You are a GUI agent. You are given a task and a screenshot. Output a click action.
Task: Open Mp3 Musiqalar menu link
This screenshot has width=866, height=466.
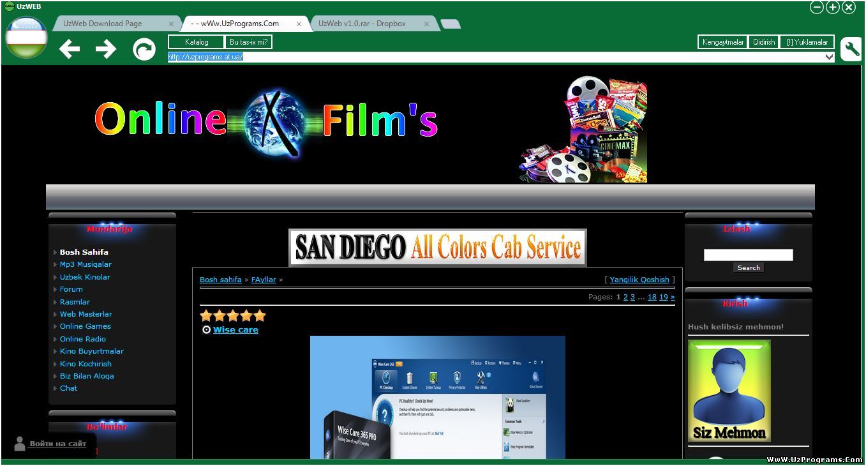tap(86, 264)
